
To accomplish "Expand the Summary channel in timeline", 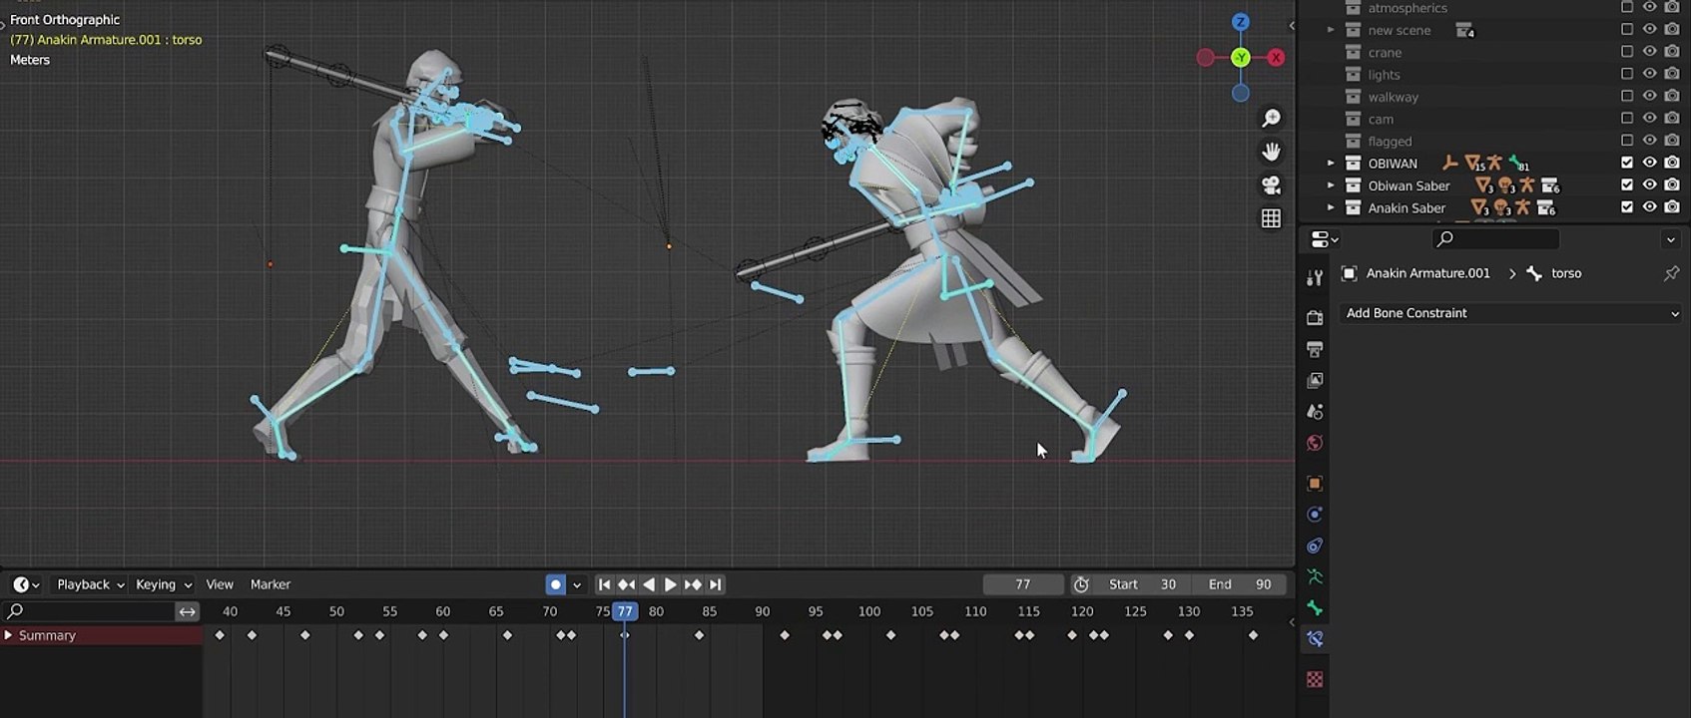I will pyautogui.click(x=9, y=635).
